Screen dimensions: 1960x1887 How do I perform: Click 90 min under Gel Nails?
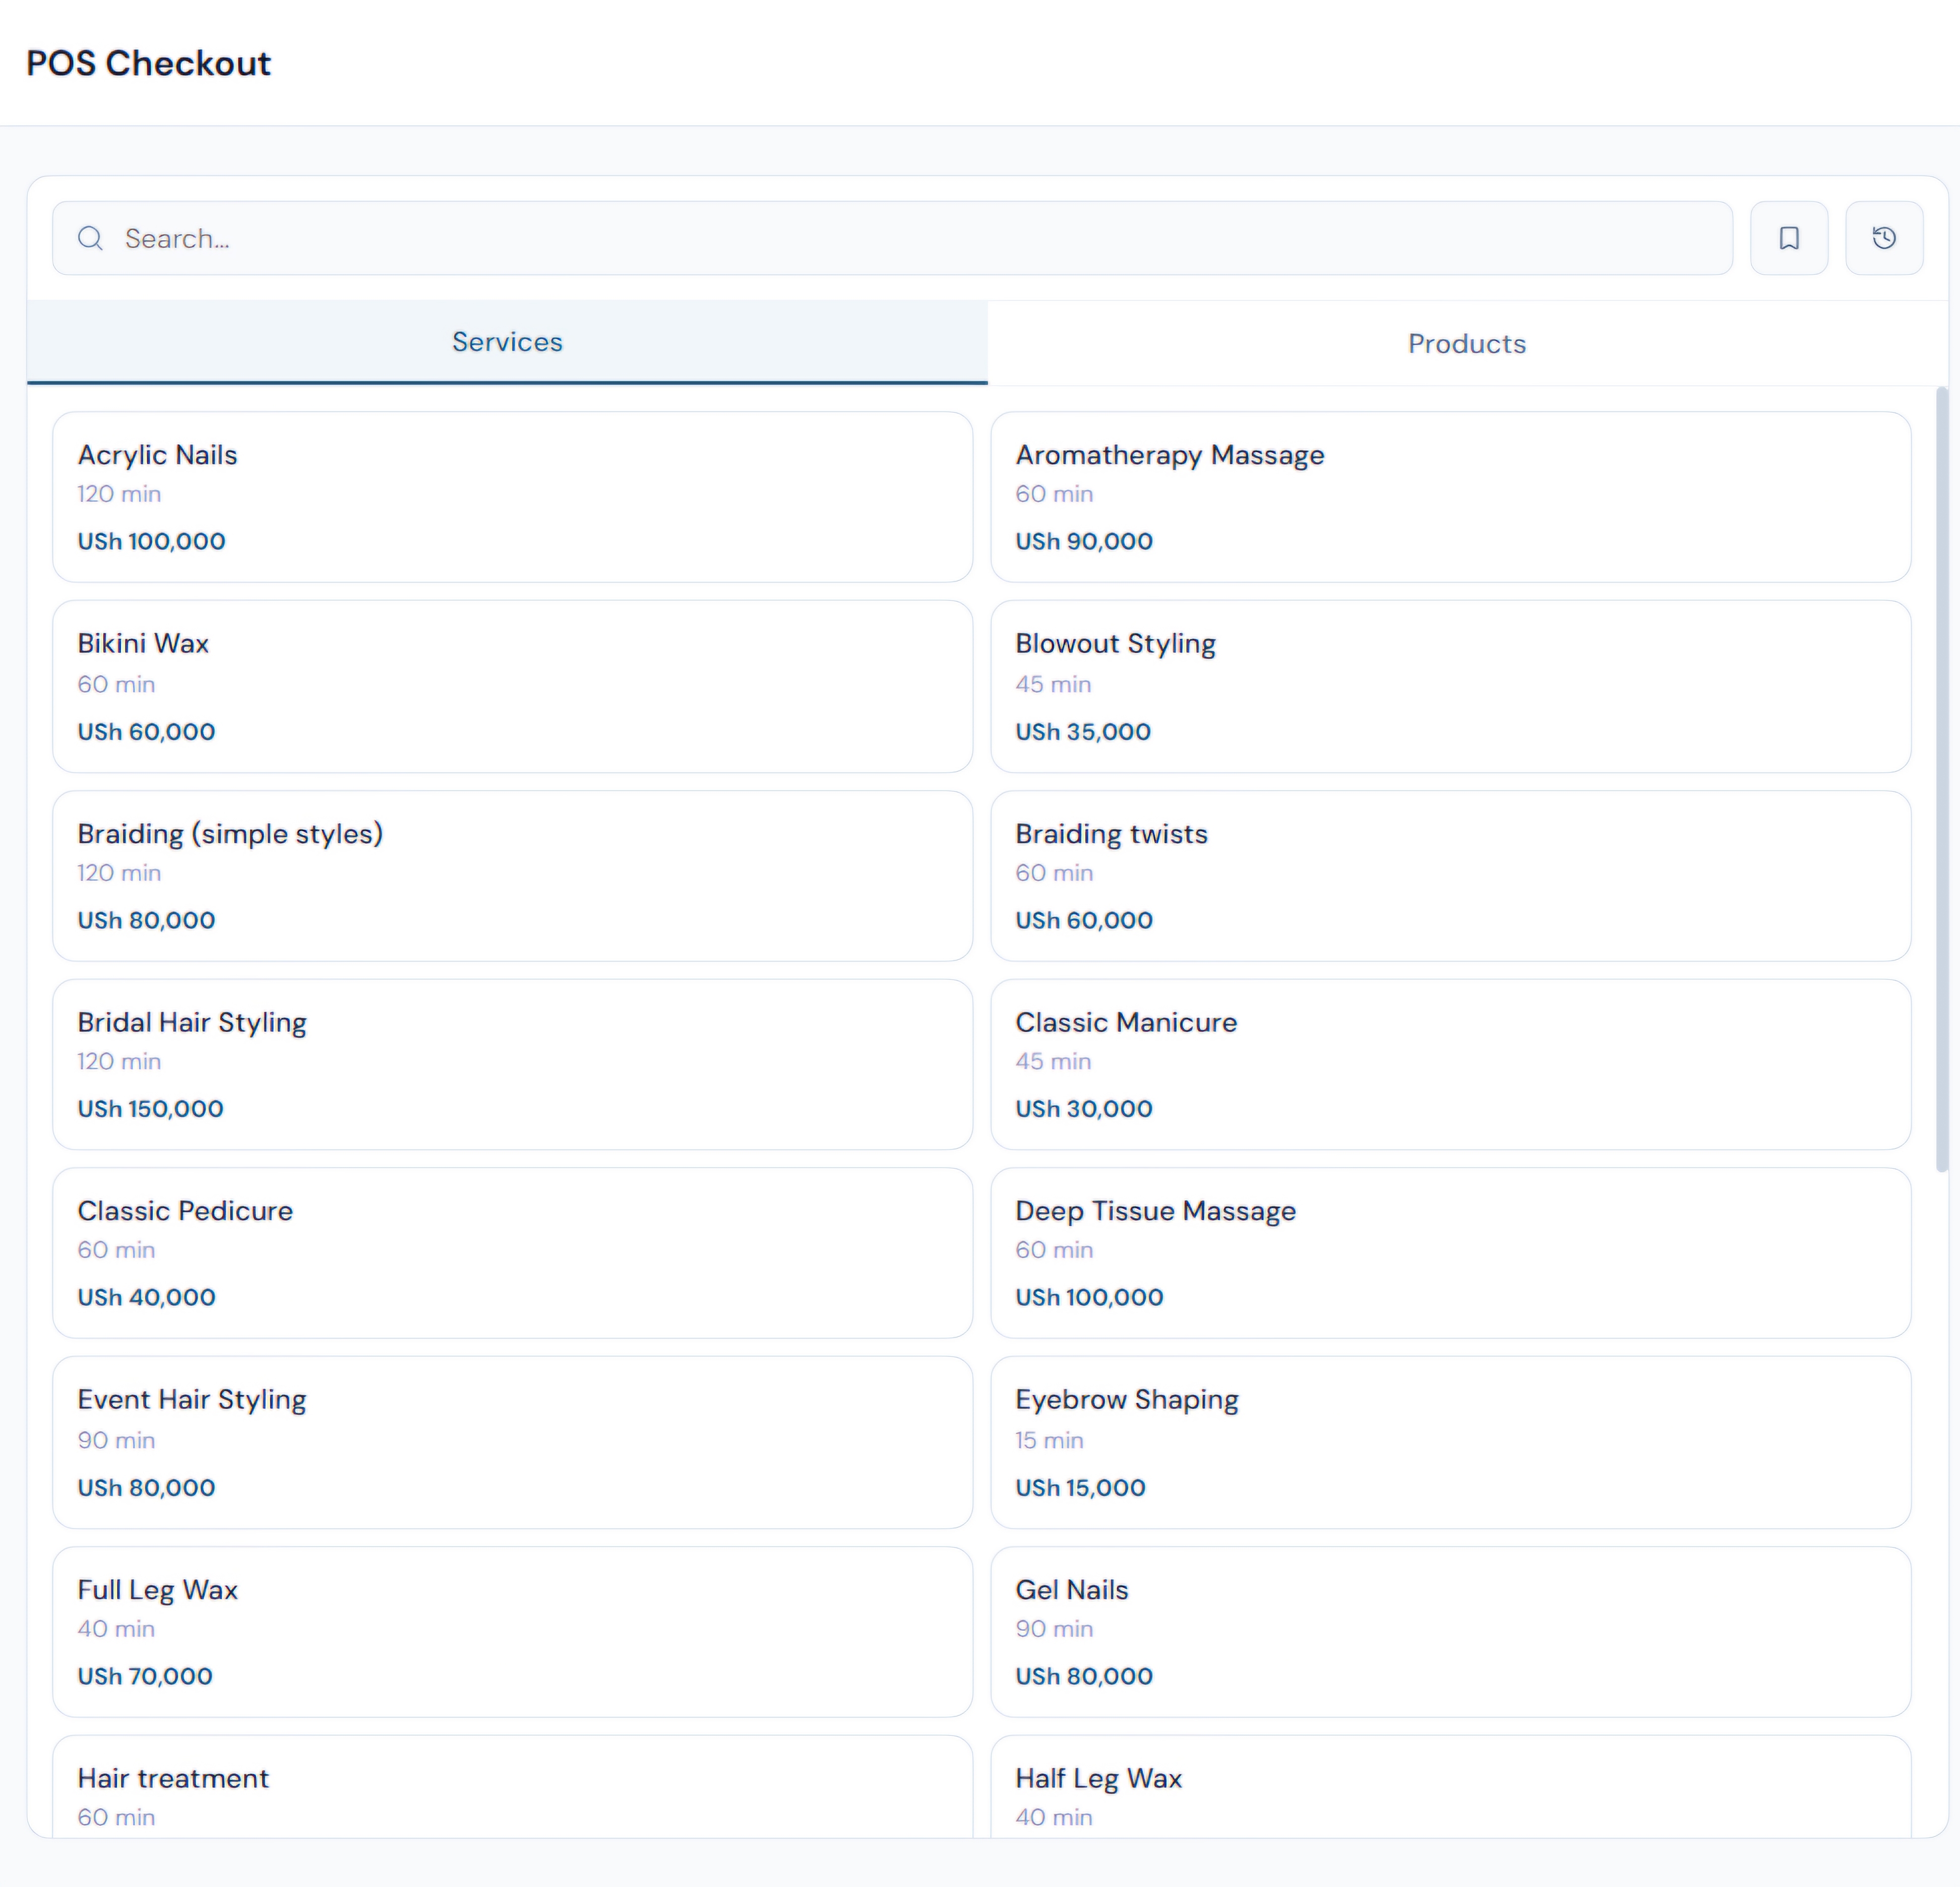point(1054,1628)
